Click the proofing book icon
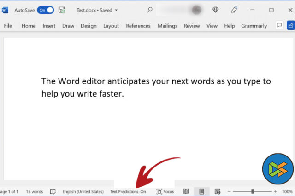Viewport: 295px width, 196px height. [53, 191]
